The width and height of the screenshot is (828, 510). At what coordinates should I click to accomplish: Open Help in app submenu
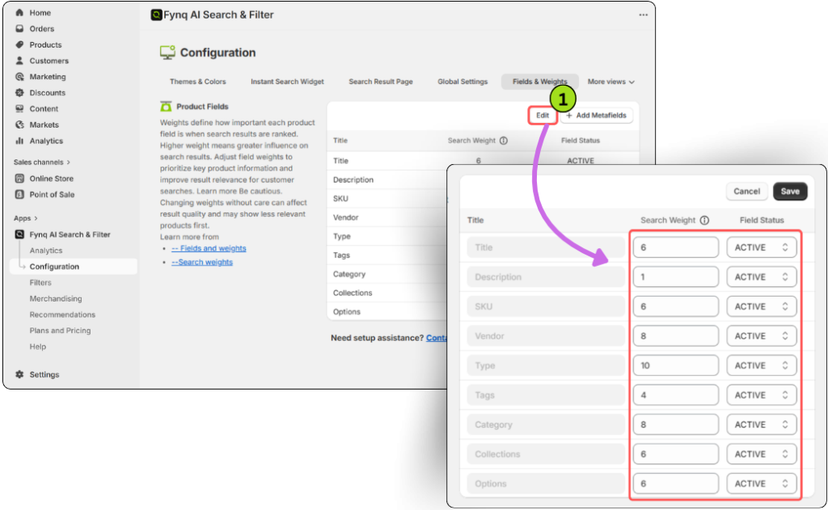(x=37, y=347)
